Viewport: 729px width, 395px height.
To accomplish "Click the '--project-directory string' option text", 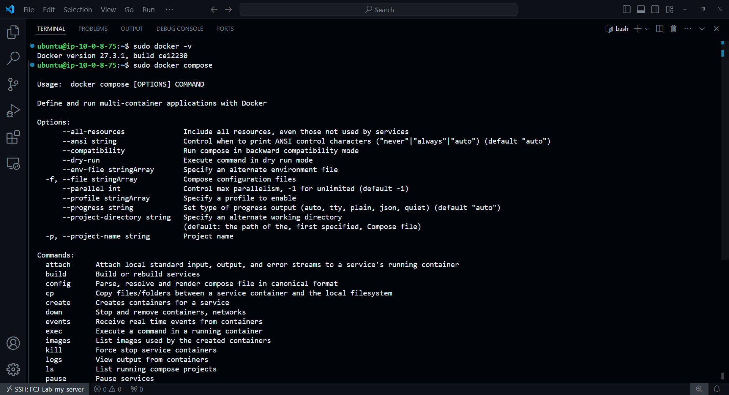I will click(117, 217).
